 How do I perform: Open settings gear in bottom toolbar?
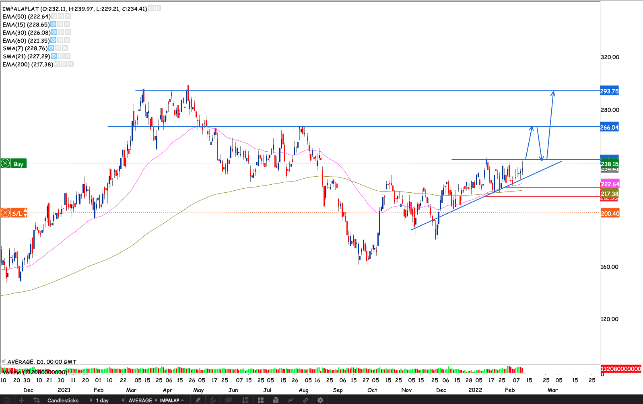(x=320, y=400)
